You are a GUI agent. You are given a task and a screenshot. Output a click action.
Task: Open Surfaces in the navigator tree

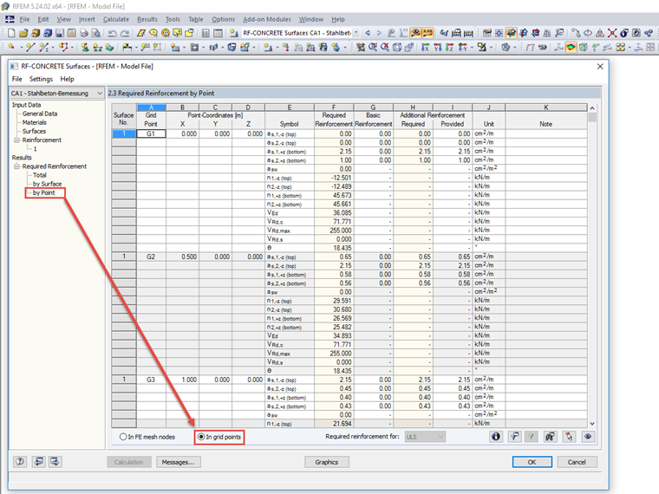coord(34,132)
